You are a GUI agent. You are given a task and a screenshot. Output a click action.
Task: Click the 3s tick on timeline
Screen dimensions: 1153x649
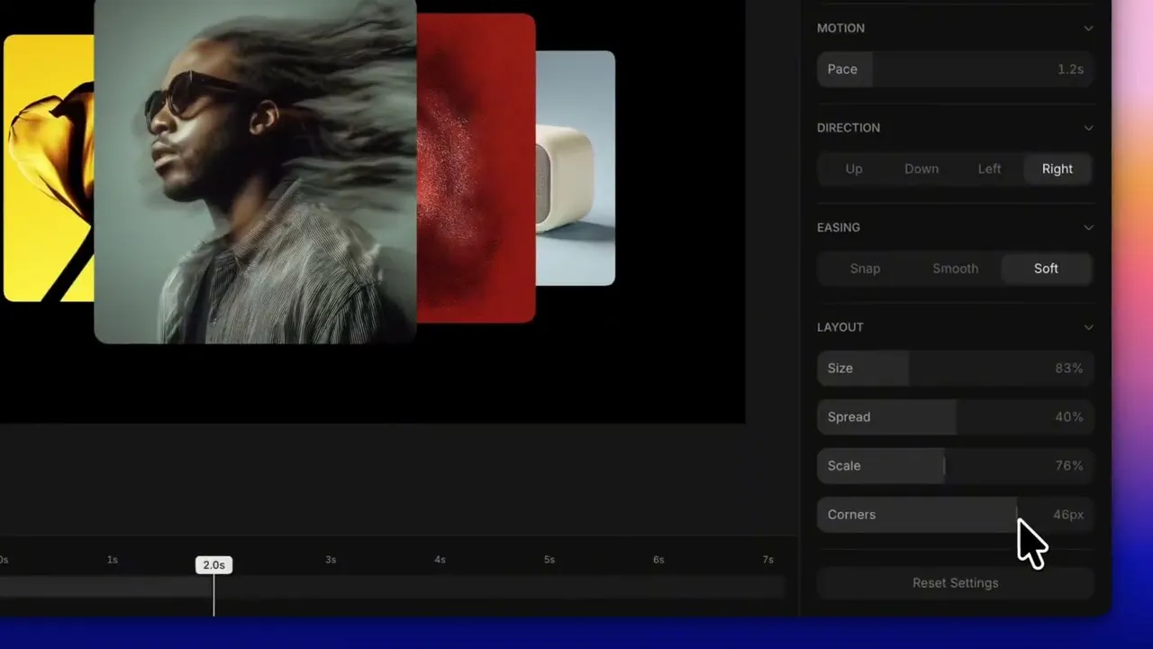point(331,560)
